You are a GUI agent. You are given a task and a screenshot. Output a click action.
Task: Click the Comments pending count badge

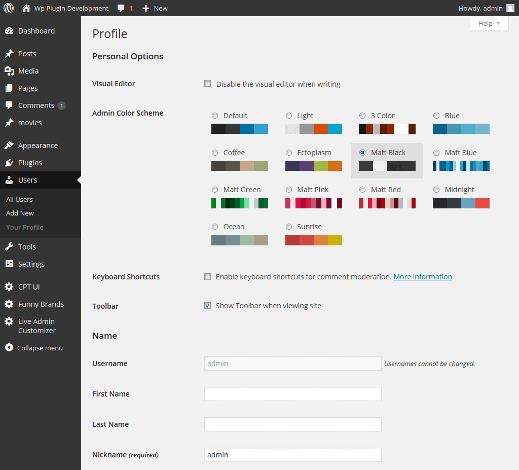[x=61, y=105]
